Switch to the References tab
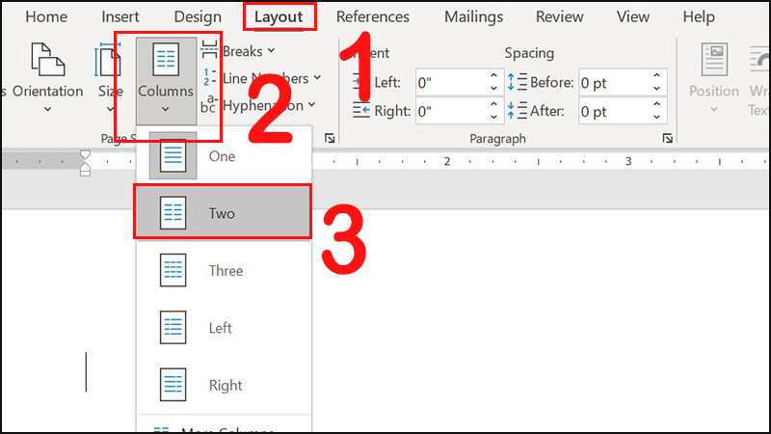 (372, 16)
